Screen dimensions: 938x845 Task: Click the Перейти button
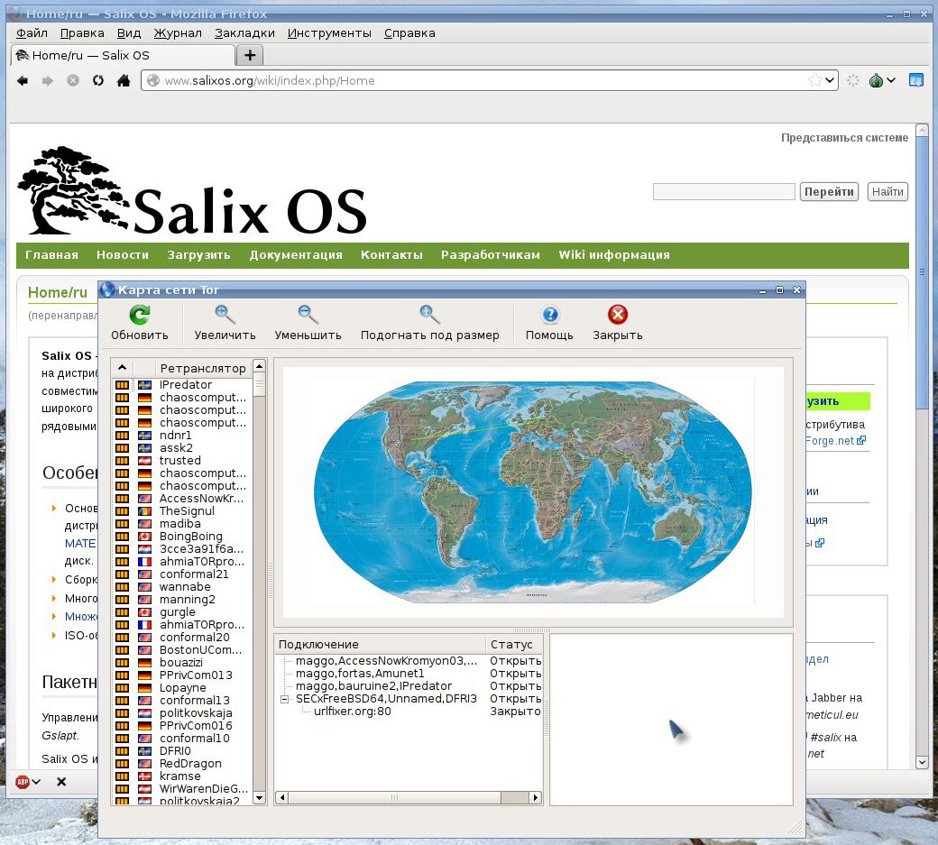click(829, 191)
